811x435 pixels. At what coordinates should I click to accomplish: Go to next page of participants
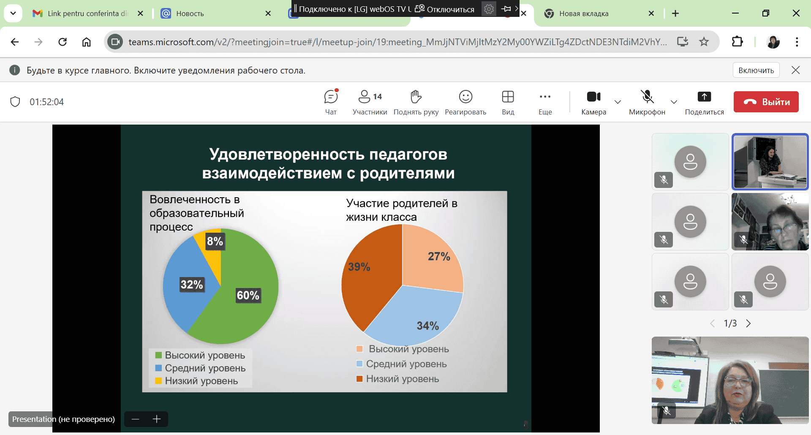[x=748, y=324]
